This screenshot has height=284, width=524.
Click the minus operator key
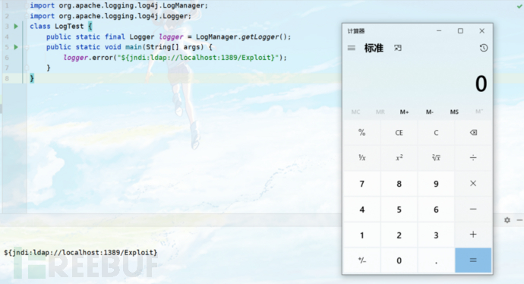(x=473, y=209)
